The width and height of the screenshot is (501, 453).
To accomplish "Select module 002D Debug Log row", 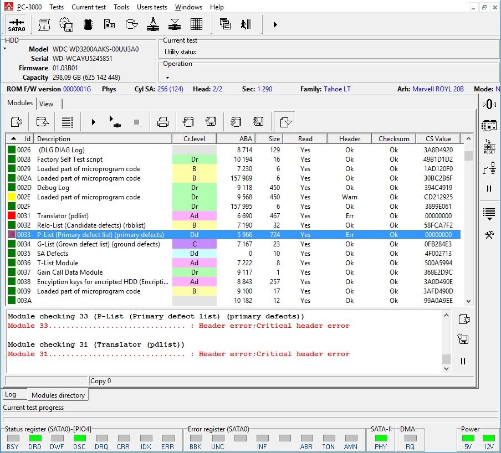I will (x=233, y=188).
